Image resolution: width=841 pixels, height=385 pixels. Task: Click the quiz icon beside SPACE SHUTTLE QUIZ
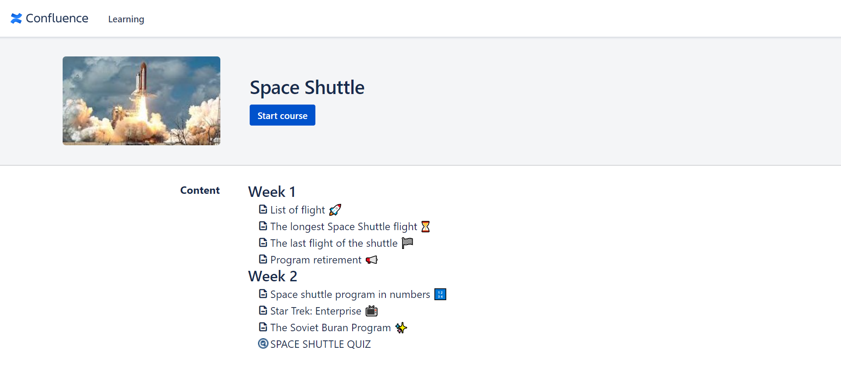263,344
